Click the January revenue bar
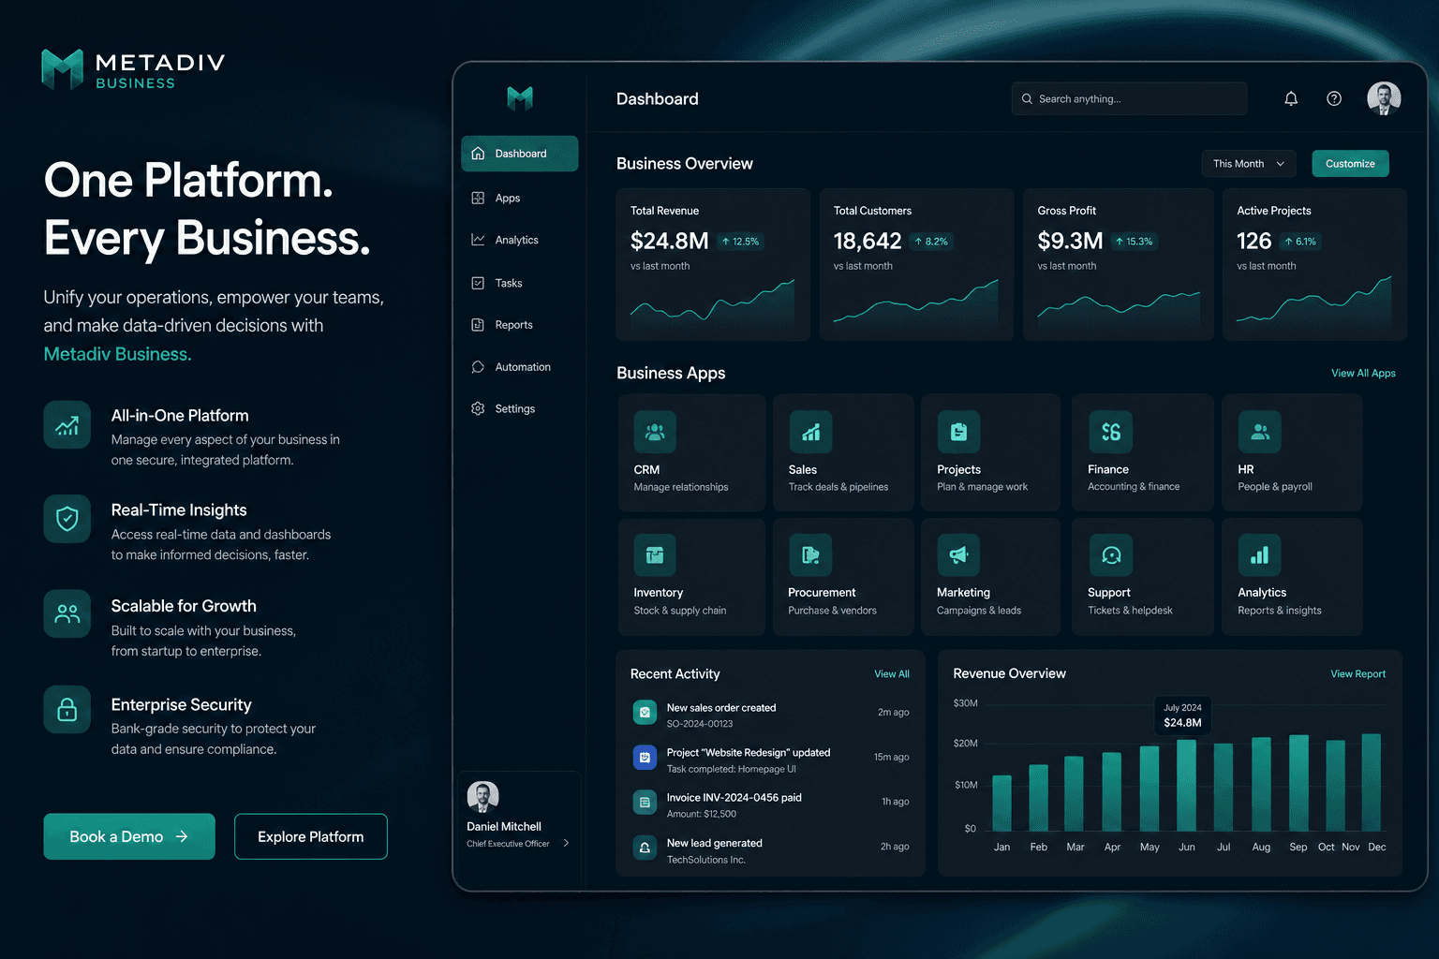The height and width of the screenshot is (959, 1439). click(x=1001, y=804)
